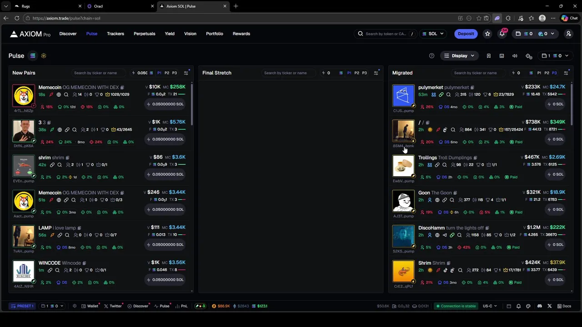Copy the pulymerket token address icon
The width and height of the screenshot is (582, 327).
(x=472, y=87)
